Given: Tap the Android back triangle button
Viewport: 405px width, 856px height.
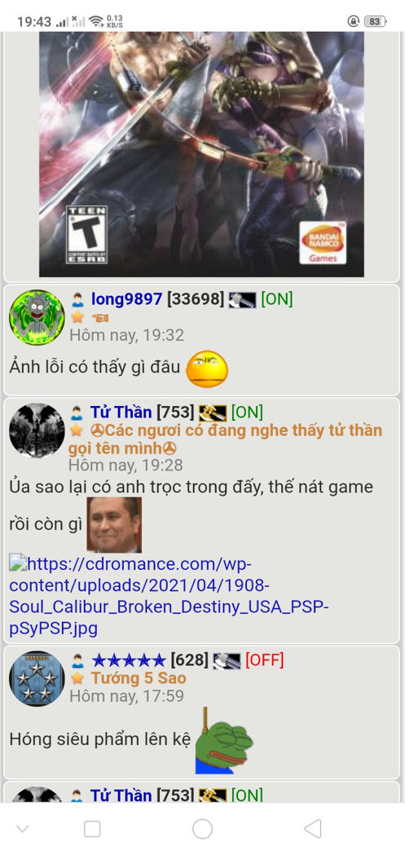Looking at the screenshot, I should (313, 829).
